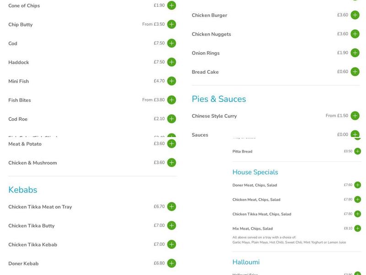The image size is (366, 275).
Task: Click the Kebabs section heading
Action: click(x=23, y=190)
